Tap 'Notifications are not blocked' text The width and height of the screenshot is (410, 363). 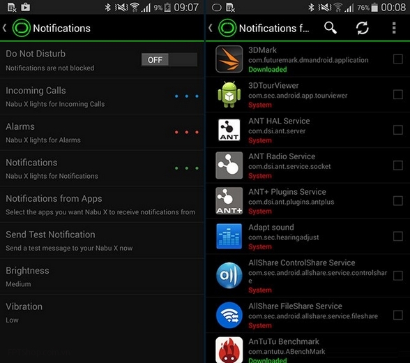pos(50,68)
